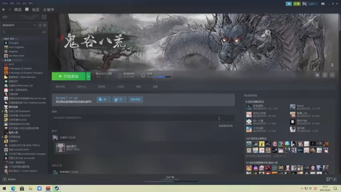
Task: Open game settings gear icon
Action: pyautogui.click(x=317, y=75)
